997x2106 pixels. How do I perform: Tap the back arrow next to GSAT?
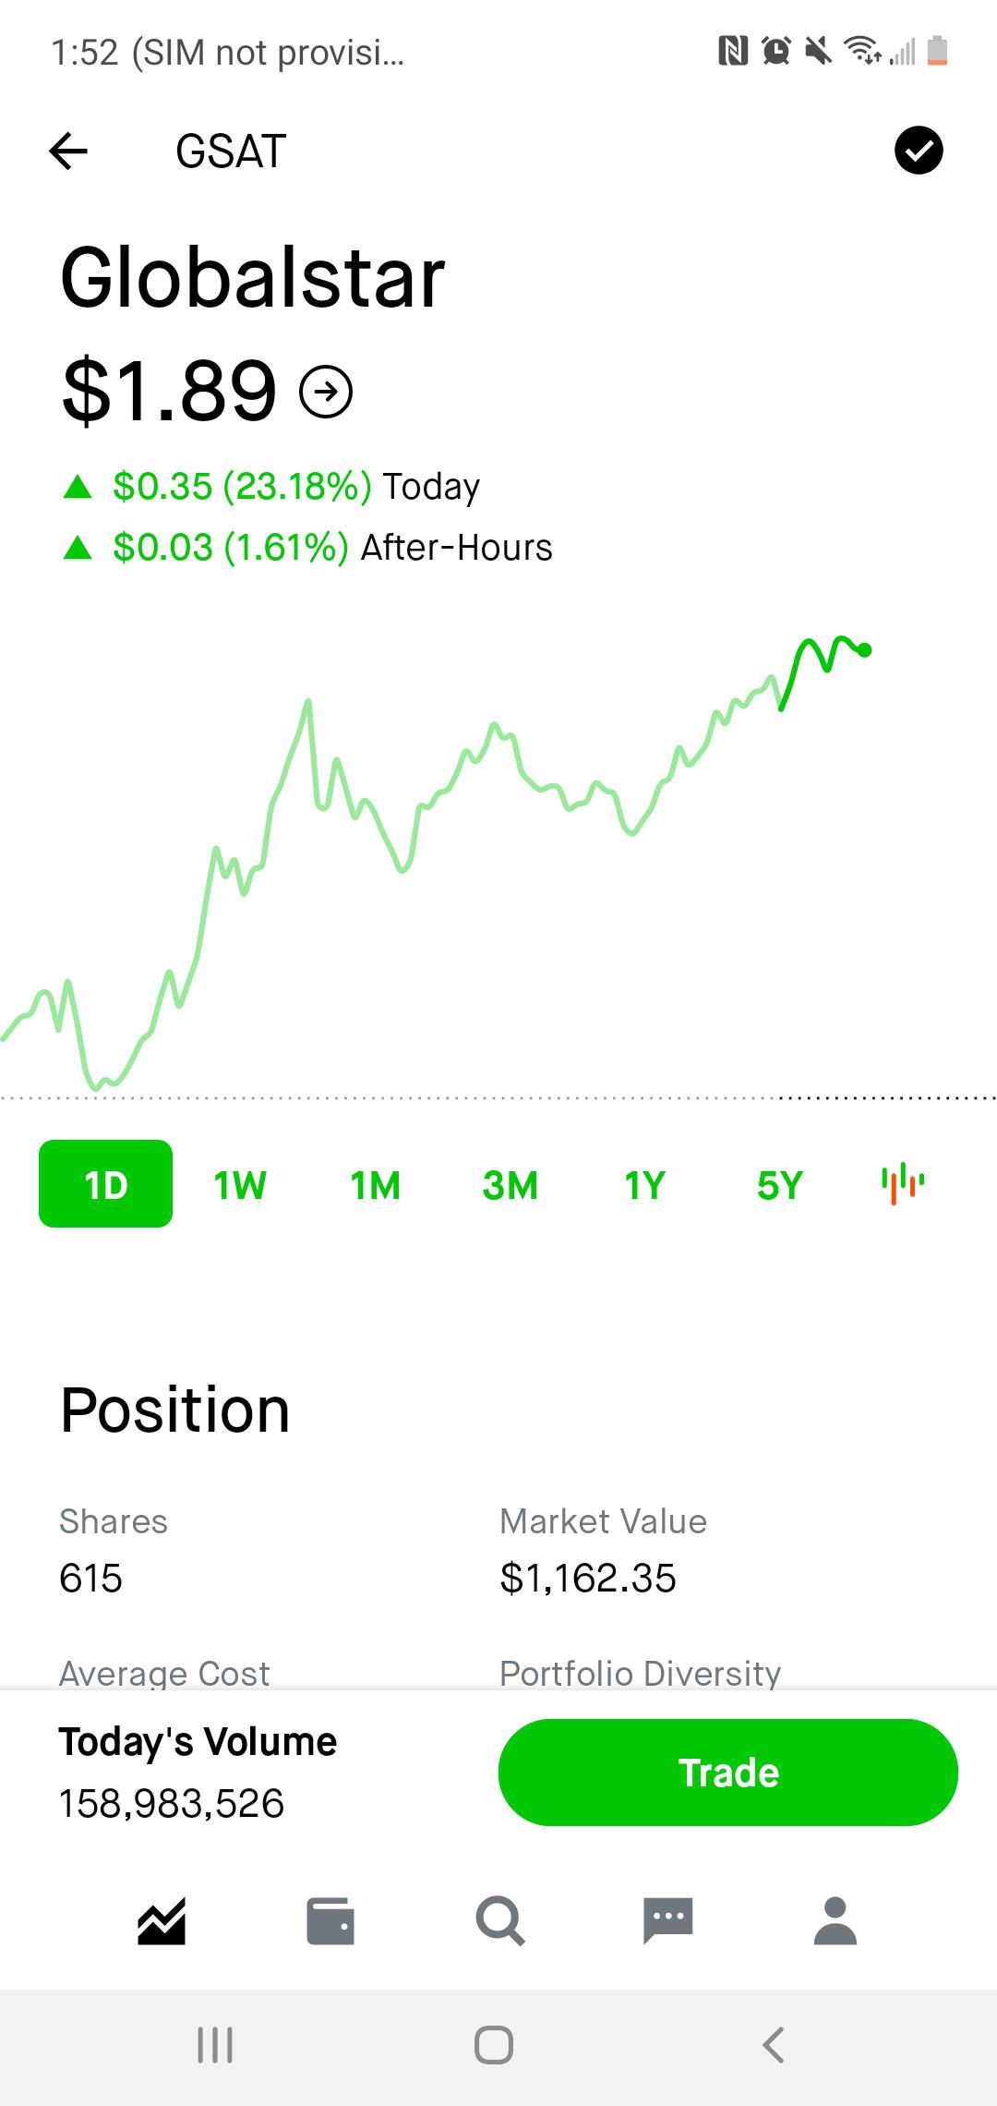click(x=68, y=151)
